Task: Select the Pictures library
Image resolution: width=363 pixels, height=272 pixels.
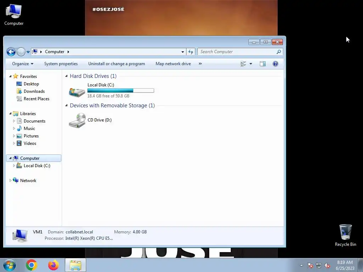Action: (x=31, y=136)
